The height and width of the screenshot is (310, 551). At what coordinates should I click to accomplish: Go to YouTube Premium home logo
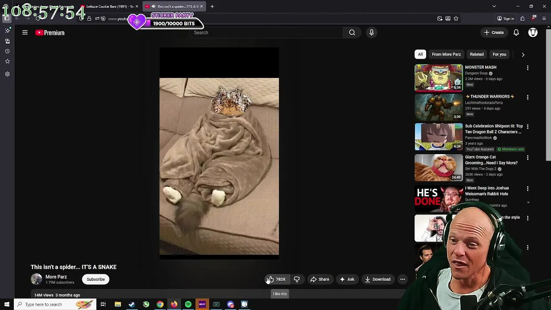(x=50, y=33)
